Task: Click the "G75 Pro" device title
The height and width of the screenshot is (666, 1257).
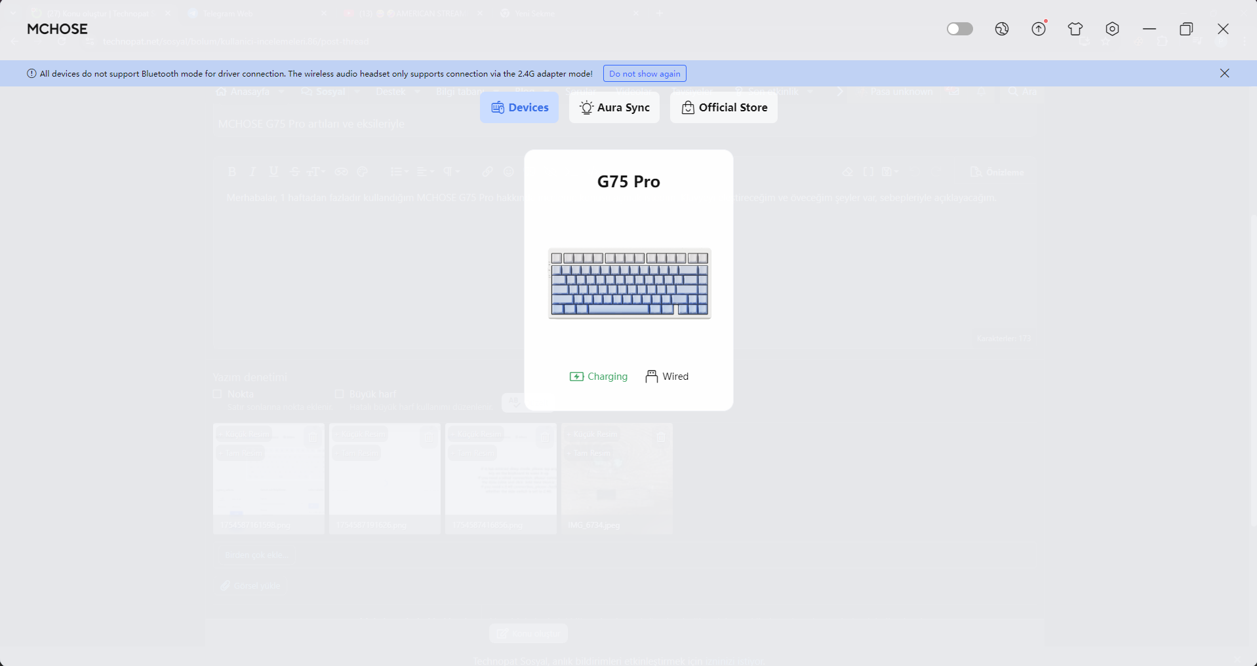Action: click(x=629, y=181)
